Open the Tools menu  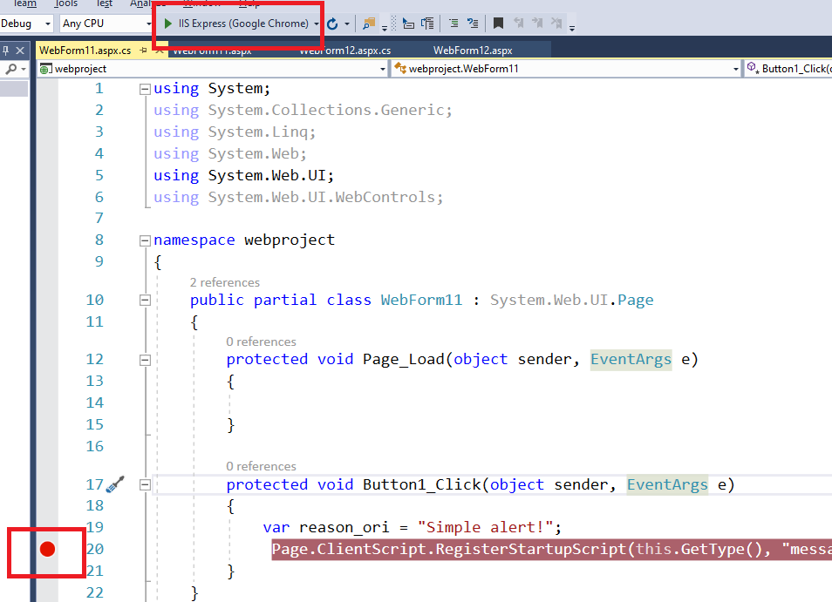[65, 3]
